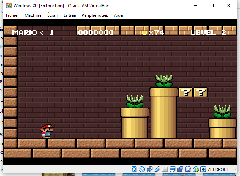The image size is (240, 176).
Task: Maximize the VirtualBox window
Action: [x=212, y=5]
